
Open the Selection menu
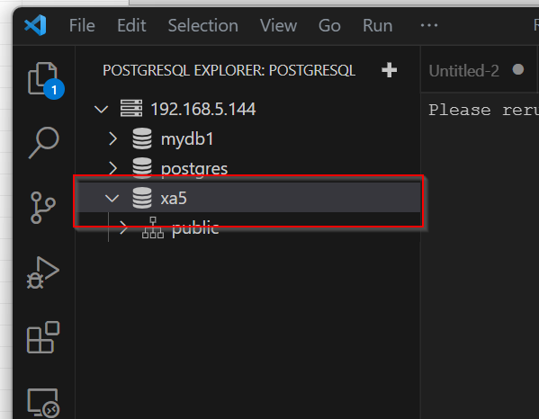[202, 25]
